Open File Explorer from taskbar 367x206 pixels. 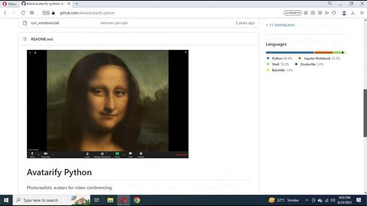110,200
